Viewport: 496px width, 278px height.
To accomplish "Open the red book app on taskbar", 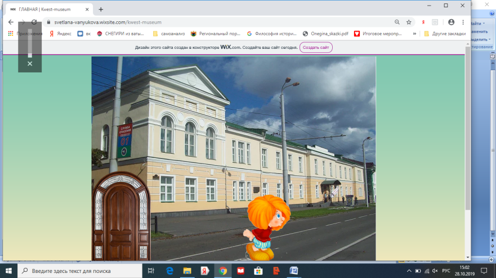I will click(x=240, y=271).
